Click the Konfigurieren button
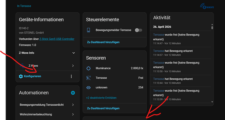Viewport: 225px width, 120px height. point(30,76)
